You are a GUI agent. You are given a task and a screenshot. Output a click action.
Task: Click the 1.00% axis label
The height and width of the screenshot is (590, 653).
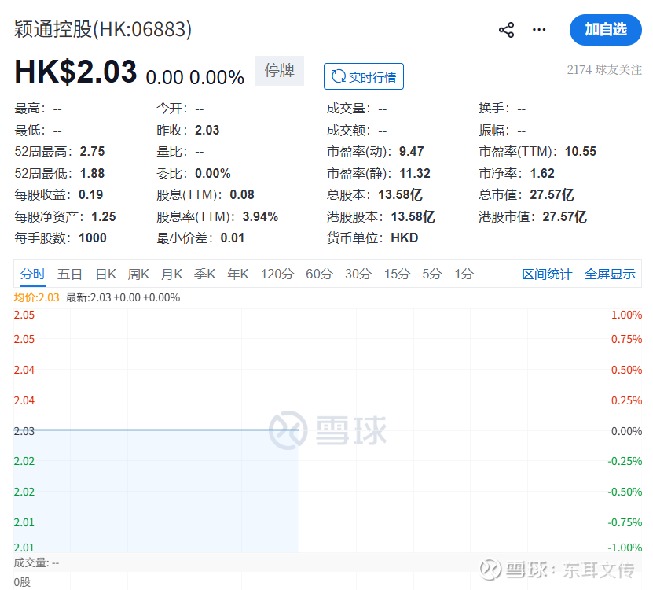click(x=626, y=315)
